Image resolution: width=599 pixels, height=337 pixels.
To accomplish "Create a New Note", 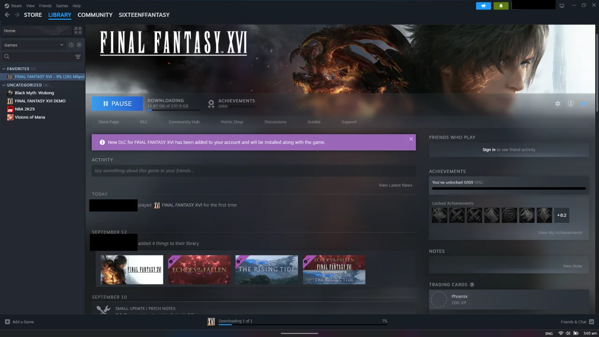I will coord(572,266).
